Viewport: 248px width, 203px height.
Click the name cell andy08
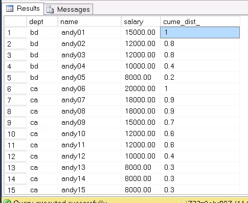tap(89, 111)
